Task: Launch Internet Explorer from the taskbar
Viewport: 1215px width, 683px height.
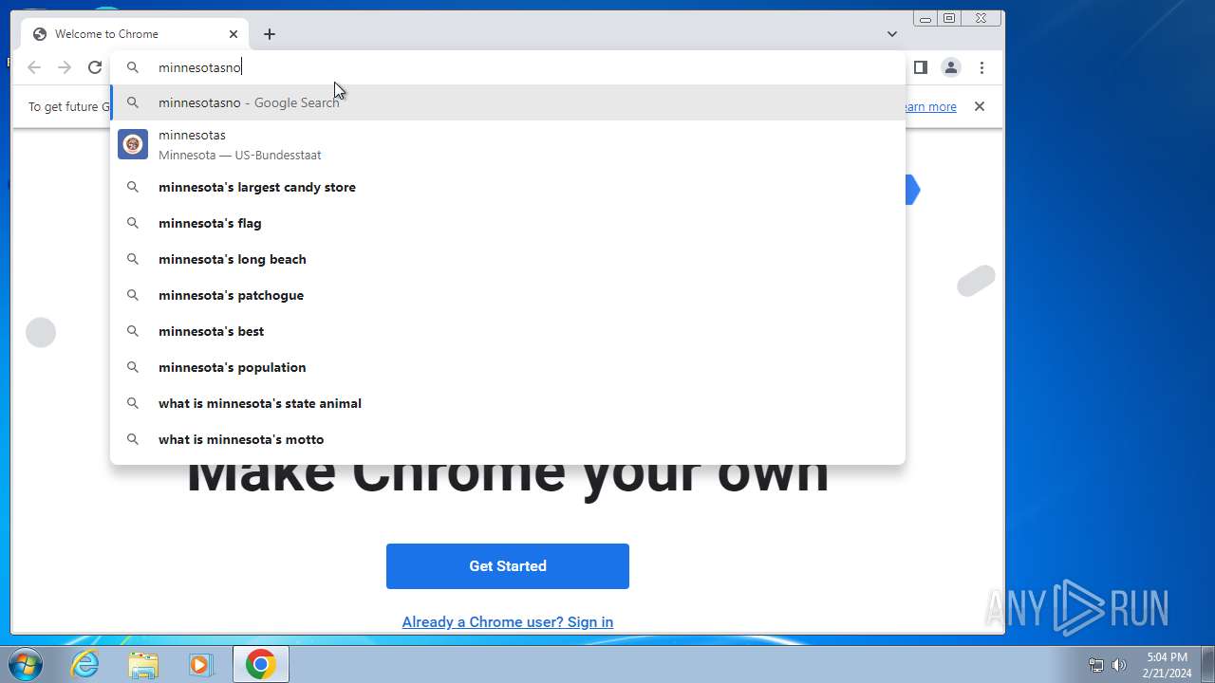Action: 85,665
